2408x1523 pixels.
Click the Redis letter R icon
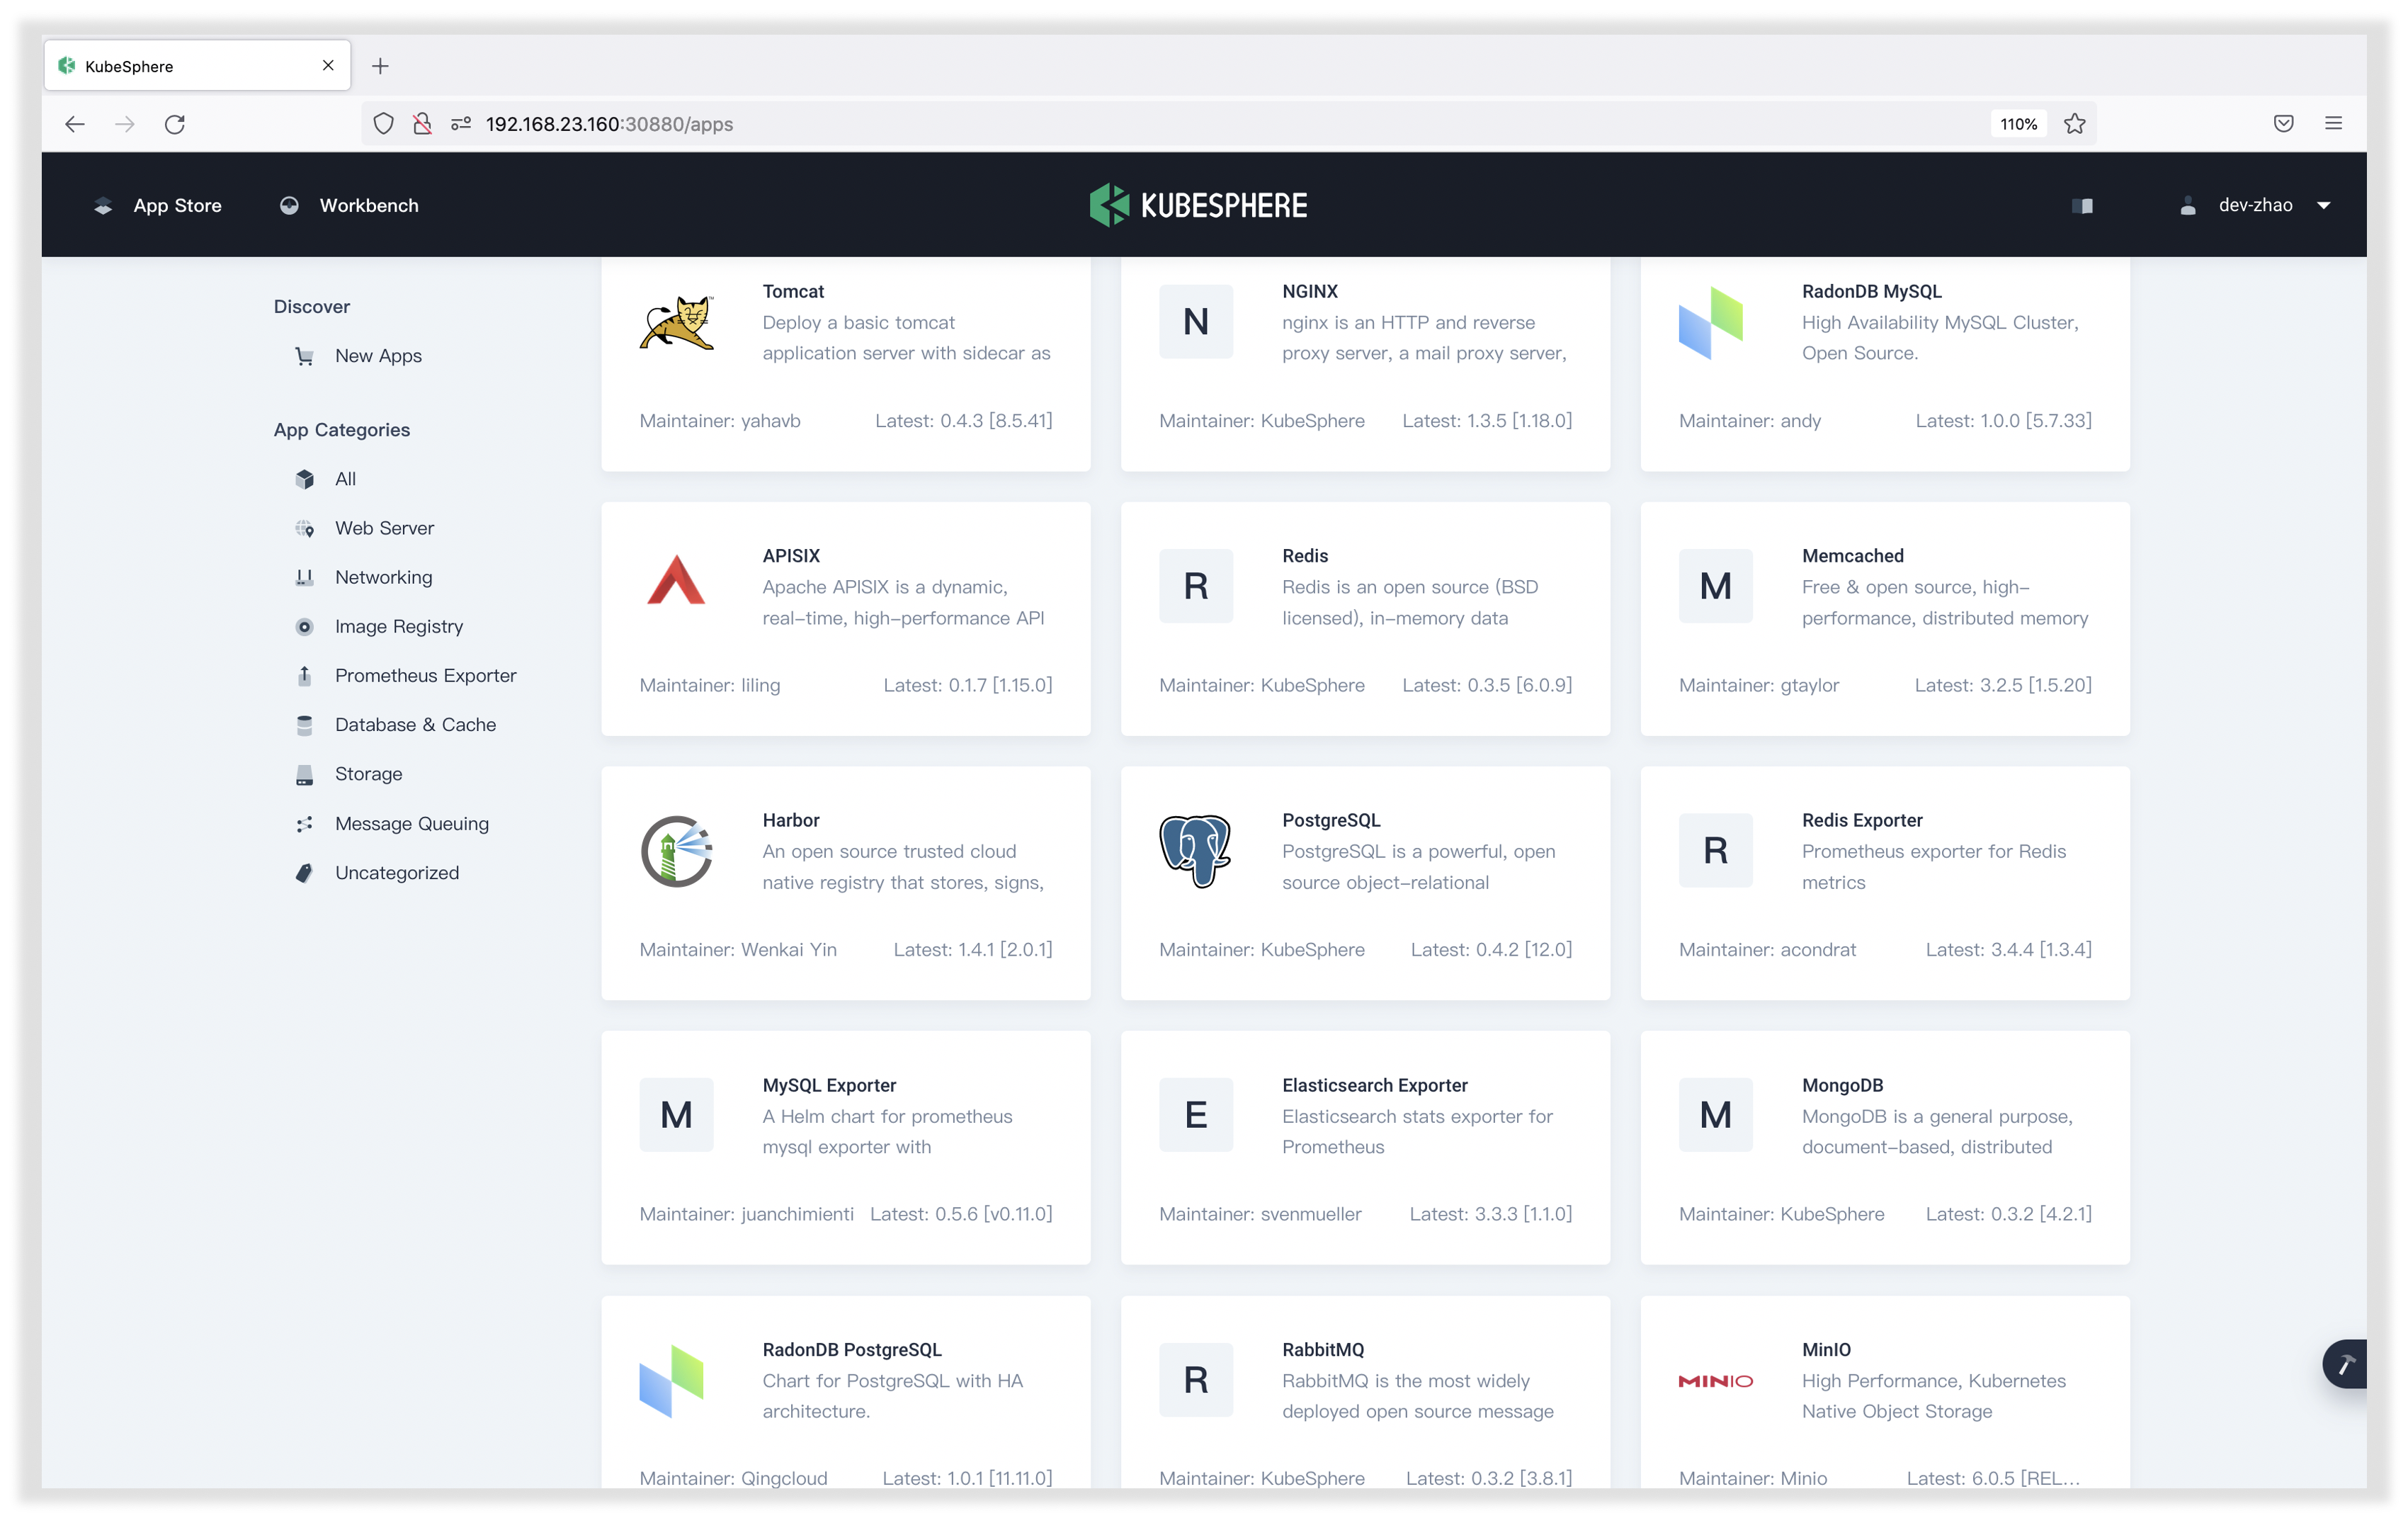point(1195,586)
